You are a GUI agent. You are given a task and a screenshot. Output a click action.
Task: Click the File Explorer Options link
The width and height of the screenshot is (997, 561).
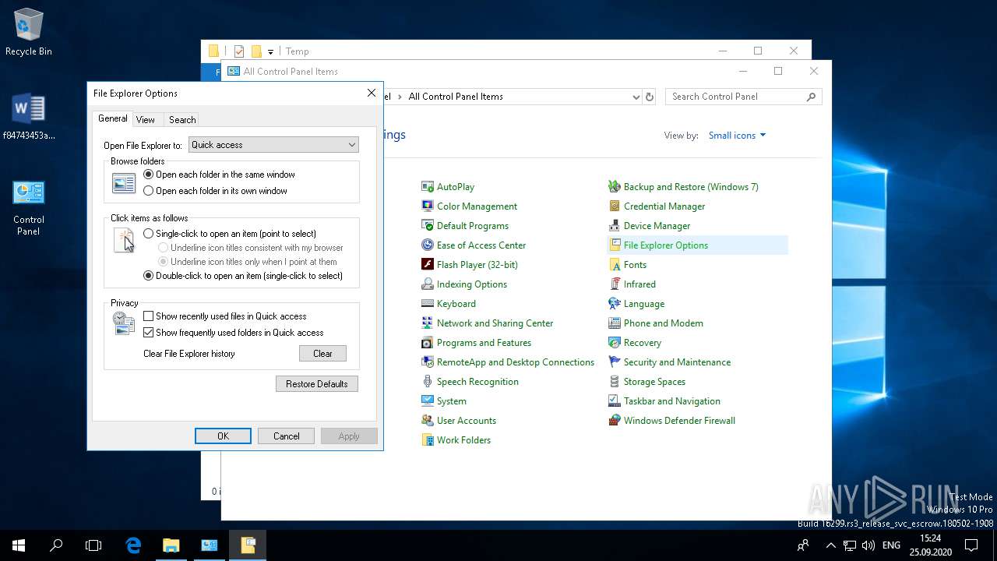(666, 245)
